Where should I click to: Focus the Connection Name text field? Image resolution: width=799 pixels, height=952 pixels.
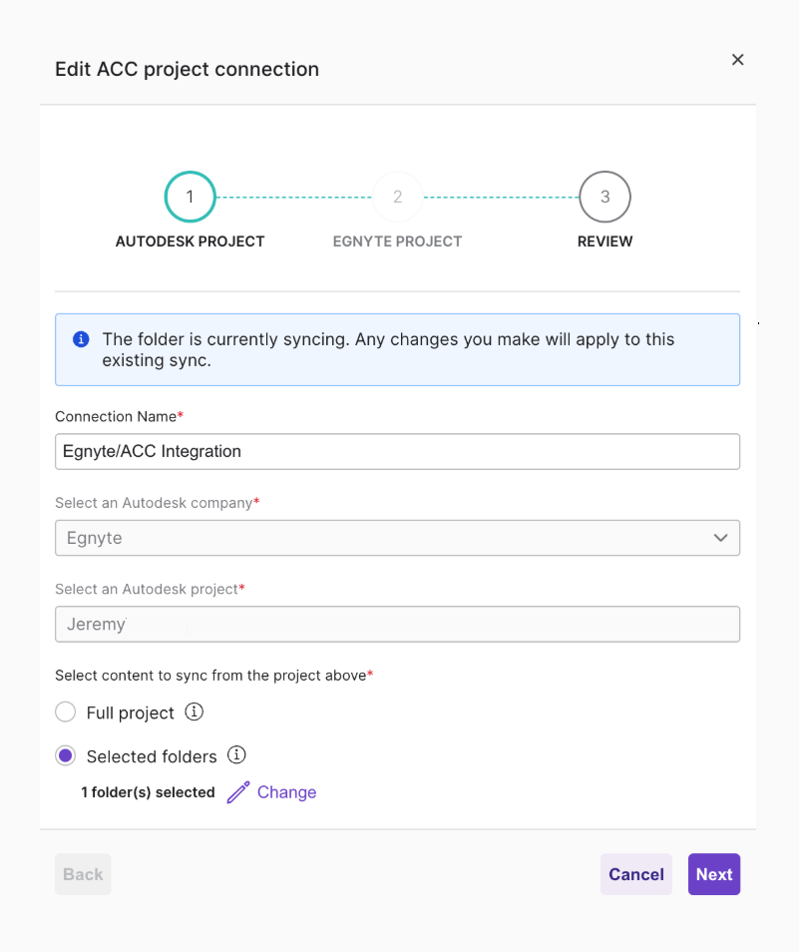pyautogui.click(x=397, y=451)
